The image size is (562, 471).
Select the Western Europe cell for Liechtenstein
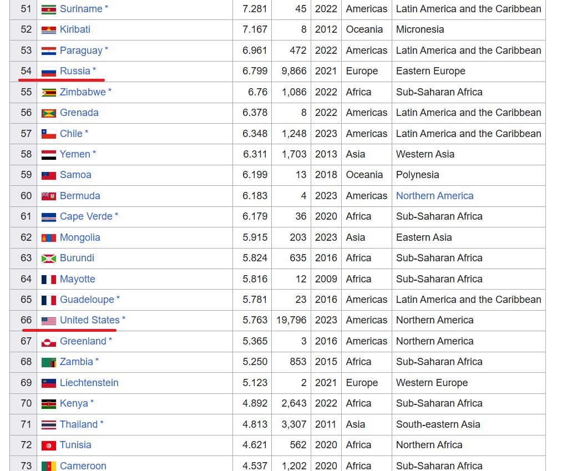click(468, 383)
